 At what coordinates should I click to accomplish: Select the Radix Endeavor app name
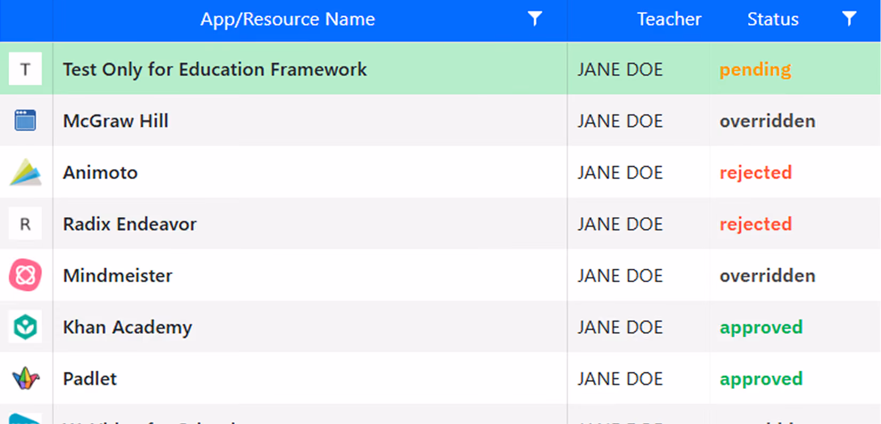[130, 224]
